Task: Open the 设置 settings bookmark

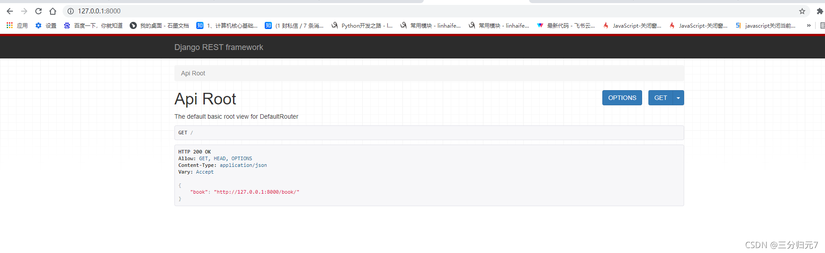Action: point(46,25)
